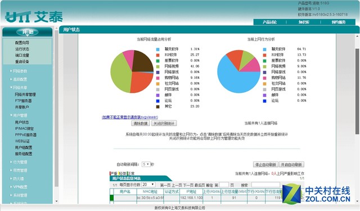Click the 开始 start button in sidebar
Viewport: 360px width, 211px height.
(x=28, y=32)
